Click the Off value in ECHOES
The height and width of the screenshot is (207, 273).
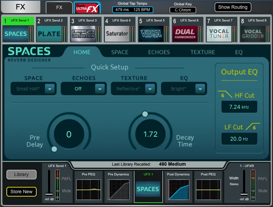click(x=78, y=89)
